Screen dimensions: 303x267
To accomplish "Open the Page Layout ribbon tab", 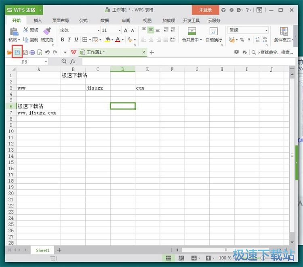I will point(61,21).
